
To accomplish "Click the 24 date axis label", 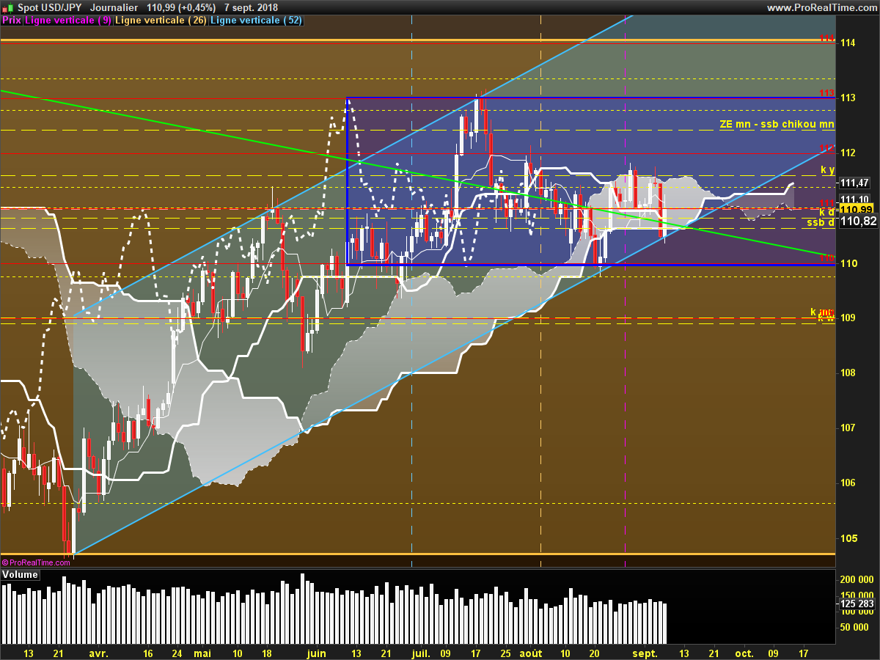I will 177,653.
